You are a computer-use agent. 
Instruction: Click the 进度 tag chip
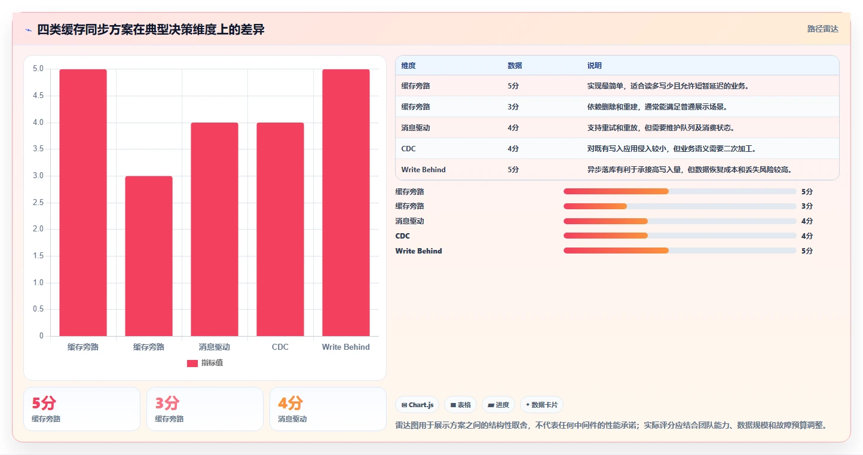coord(498,405)
